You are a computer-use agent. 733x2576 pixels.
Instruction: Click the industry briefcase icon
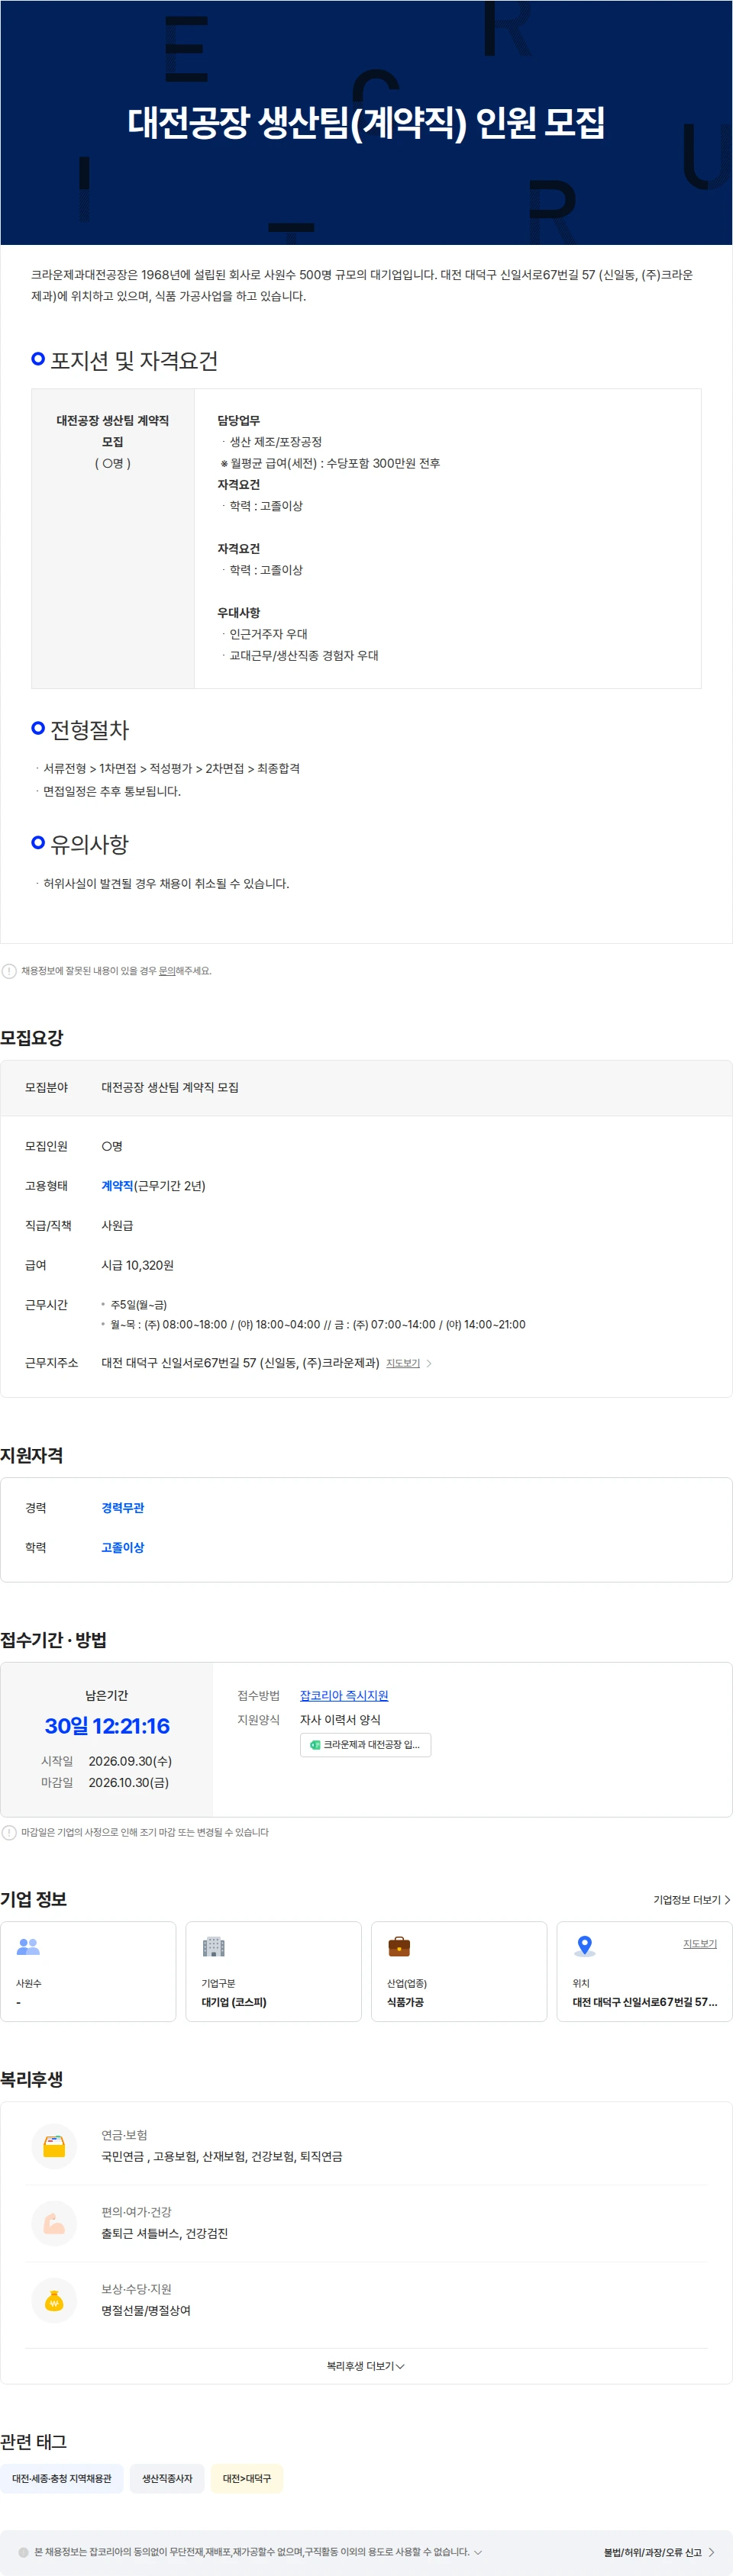pos(399,1946)
